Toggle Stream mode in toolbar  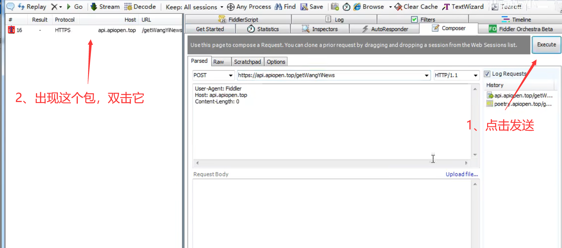(105, 7)
